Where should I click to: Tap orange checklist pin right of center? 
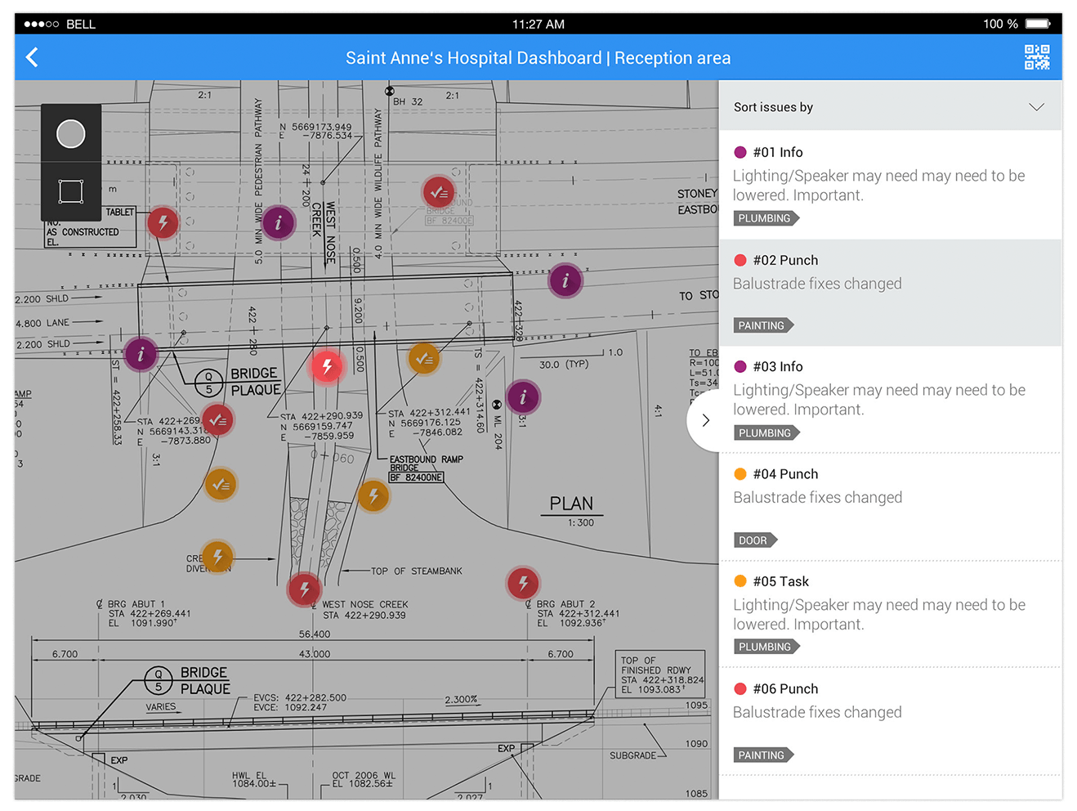tap(424, 358)
